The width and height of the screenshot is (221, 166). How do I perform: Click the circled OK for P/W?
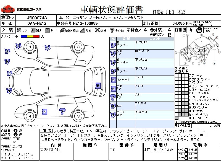[x=186, y=158]
